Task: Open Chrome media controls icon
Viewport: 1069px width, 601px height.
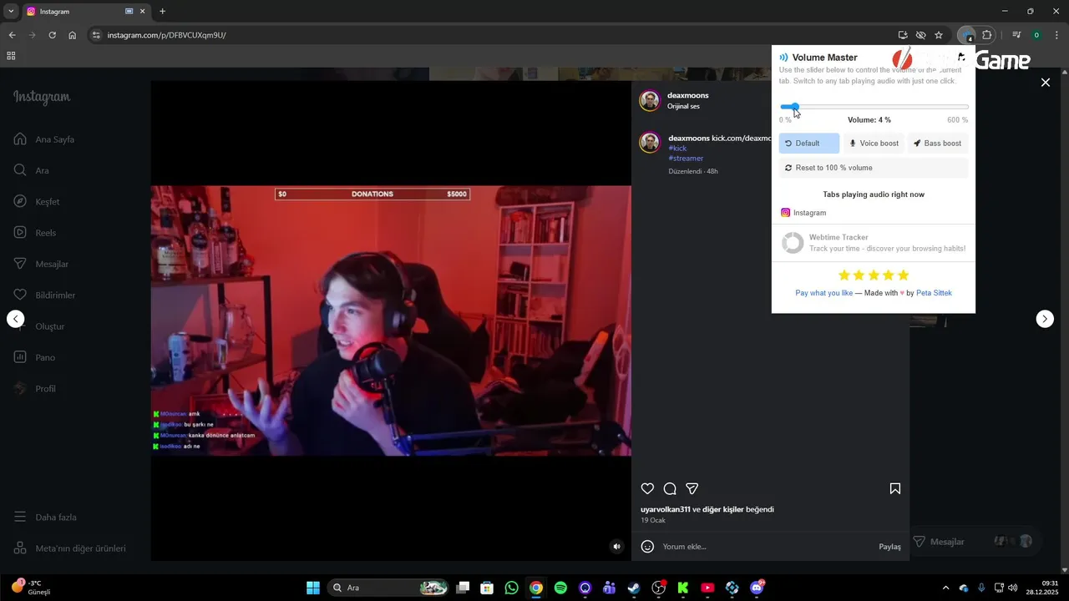Action: pyautogui.click(x=1016, y=35)
